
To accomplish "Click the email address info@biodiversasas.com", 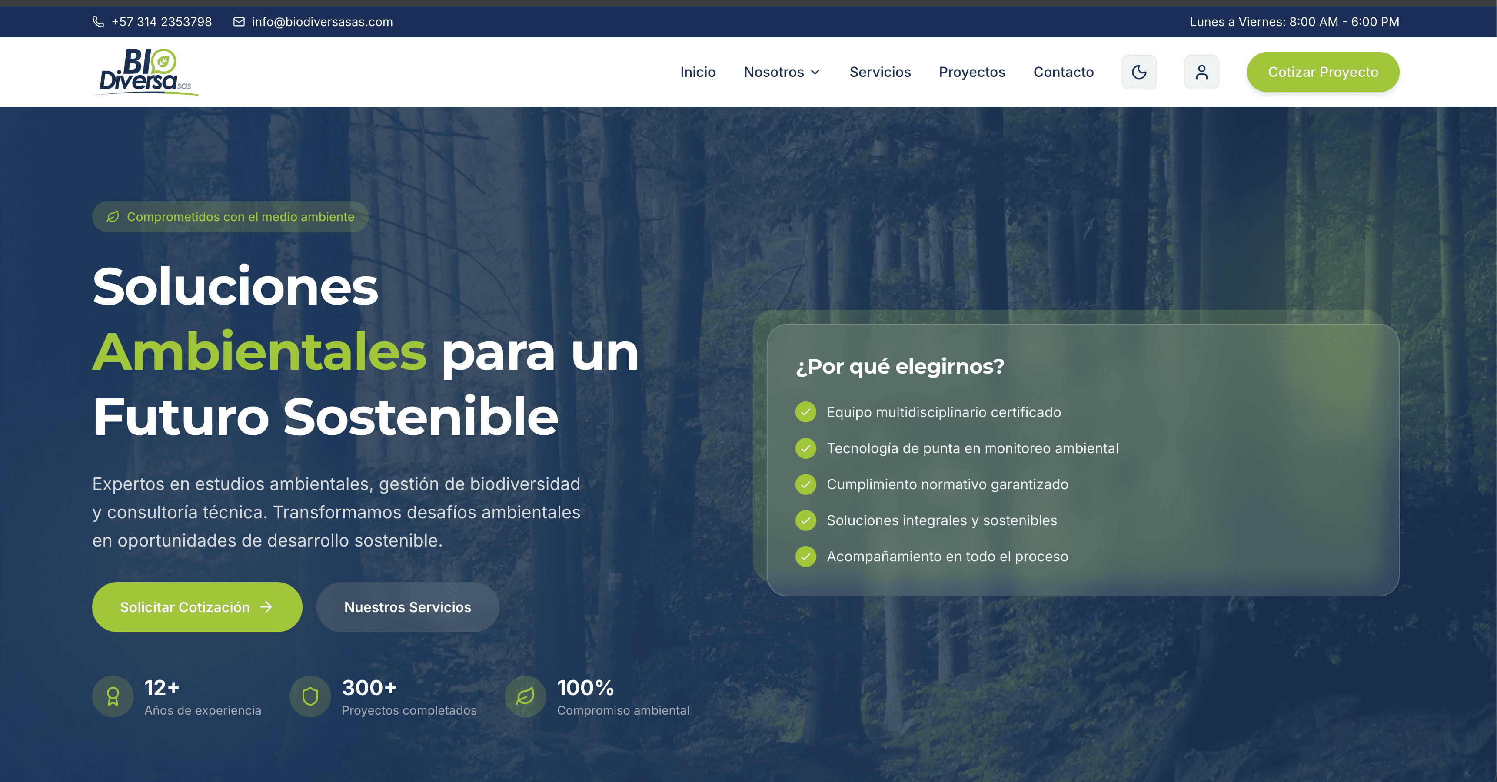I will click(x=322, y=21).
